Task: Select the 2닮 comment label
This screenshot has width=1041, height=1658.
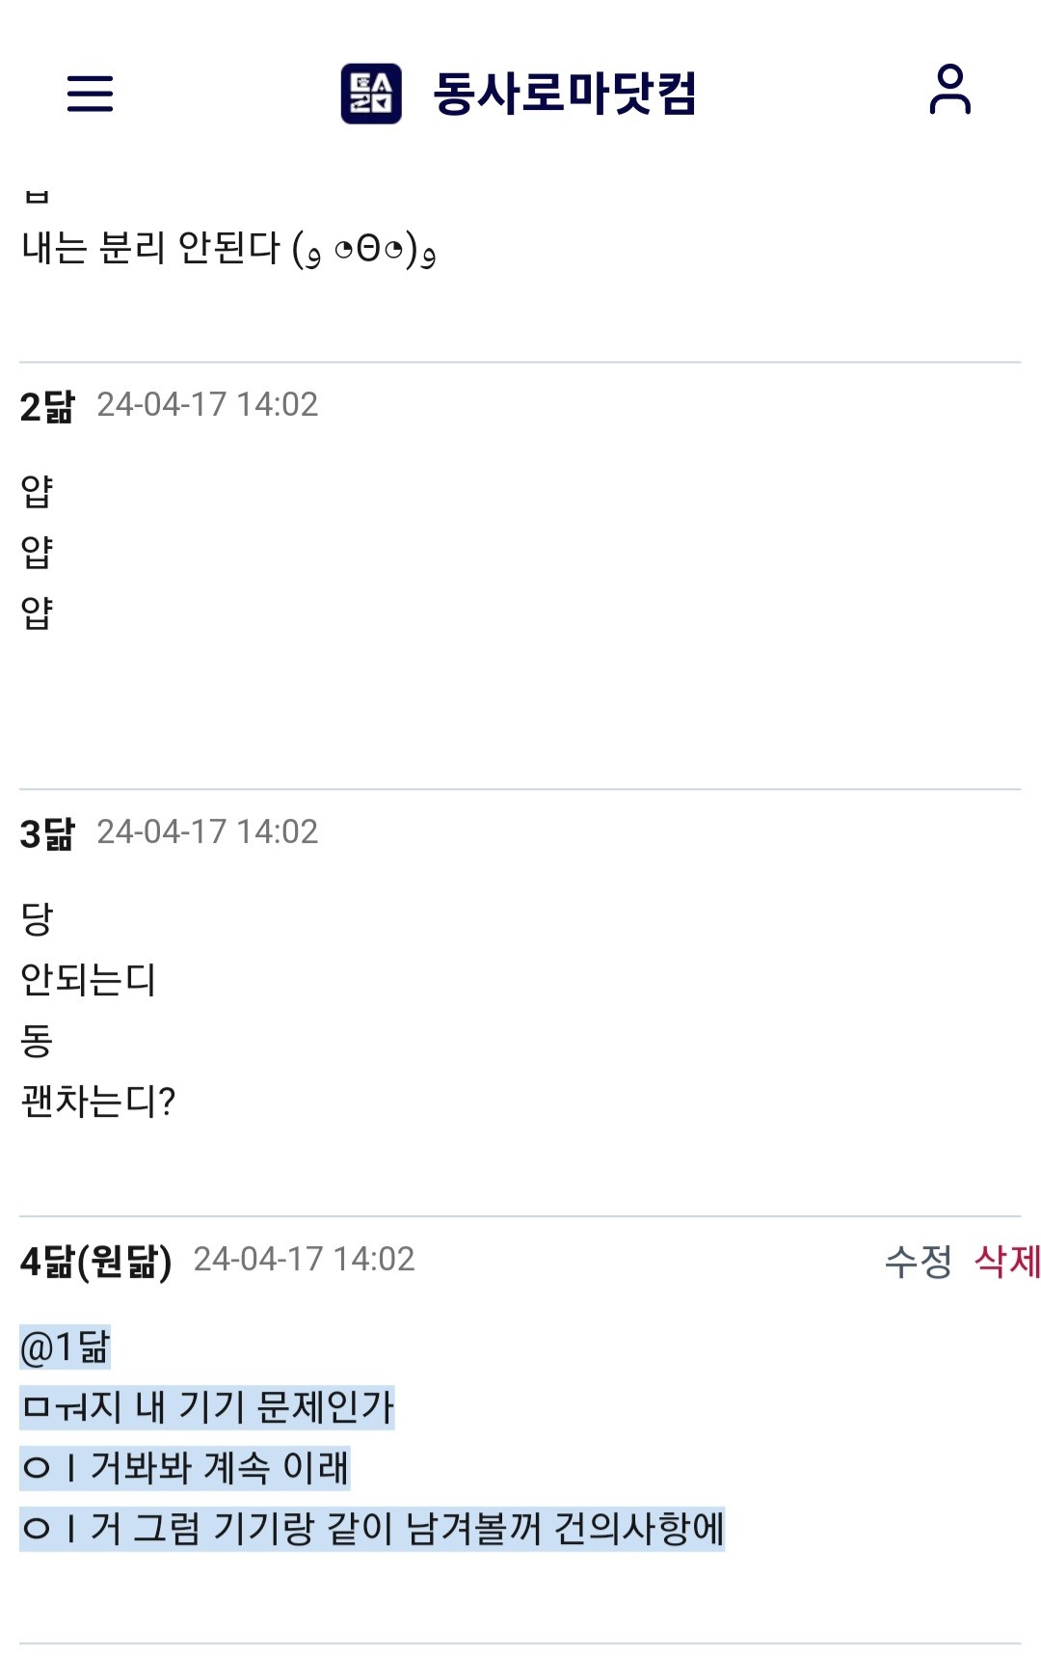Action: (47, 406)
